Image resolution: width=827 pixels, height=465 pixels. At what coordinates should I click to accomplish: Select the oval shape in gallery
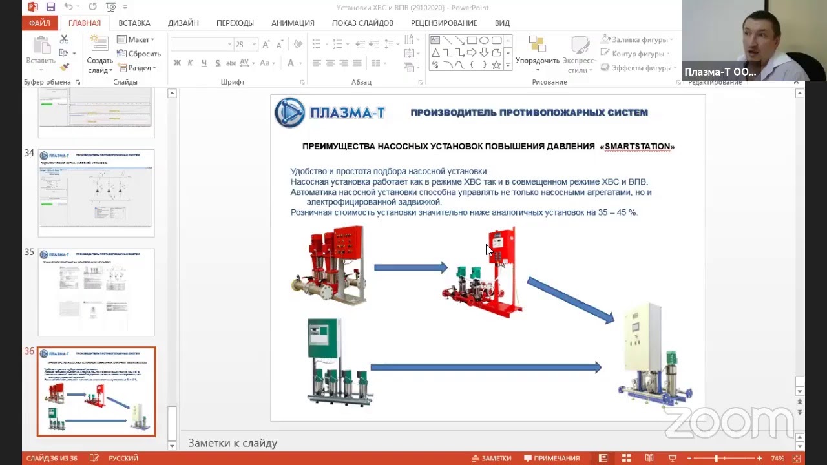(x=484, y=40)
